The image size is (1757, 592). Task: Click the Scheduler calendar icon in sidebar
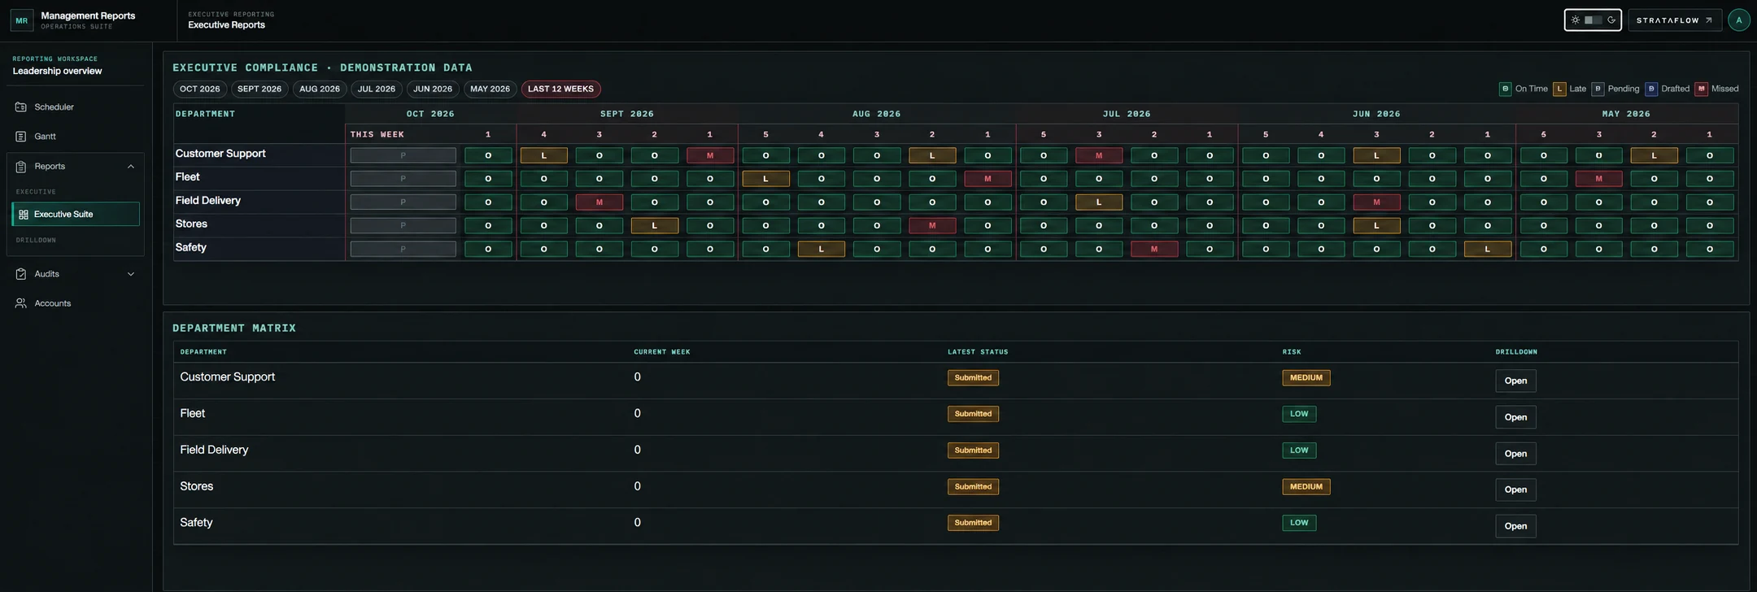pos(21,107)
